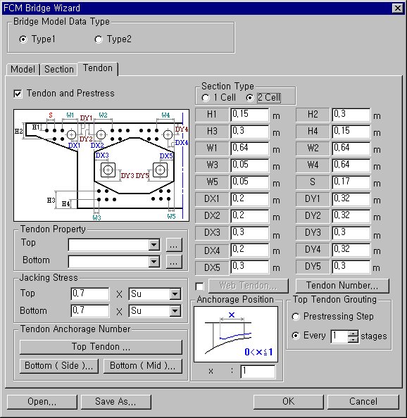Increase the Every stages spinner value
Screen dimensions: 407x418
pos(353,334)
